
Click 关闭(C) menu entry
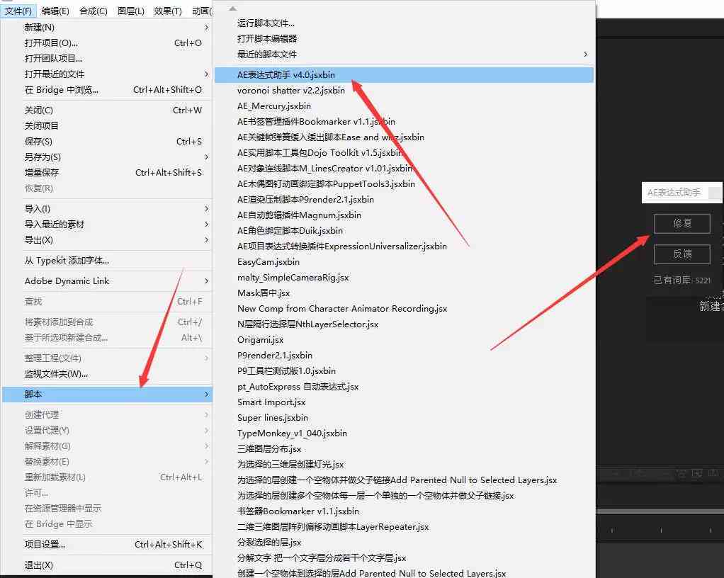pyautogui.click(x=107, y=110)
